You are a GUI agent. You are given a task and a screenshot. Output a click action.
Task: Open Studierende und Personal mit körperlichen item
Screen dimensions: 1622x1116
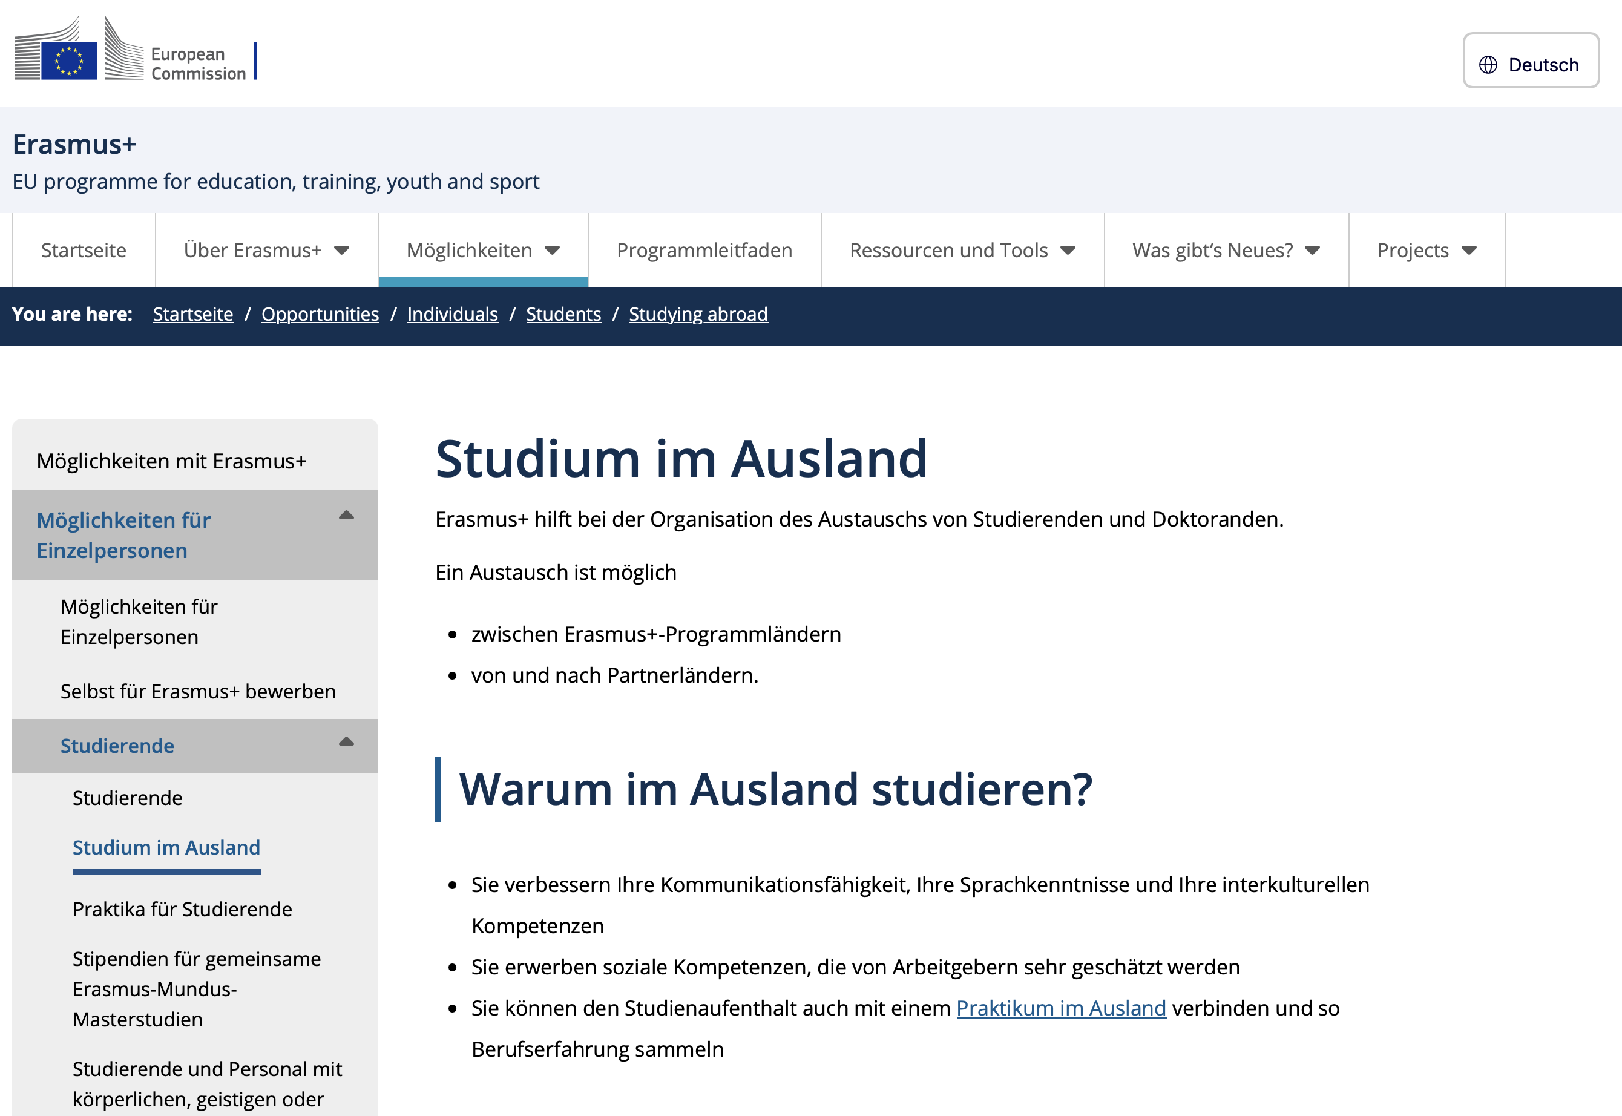tap(207, 1084)
